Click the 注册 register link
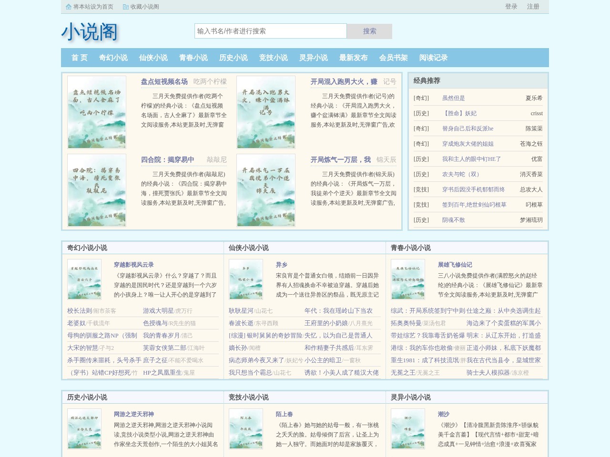610x457 pixels. click(x=532, y=7)
